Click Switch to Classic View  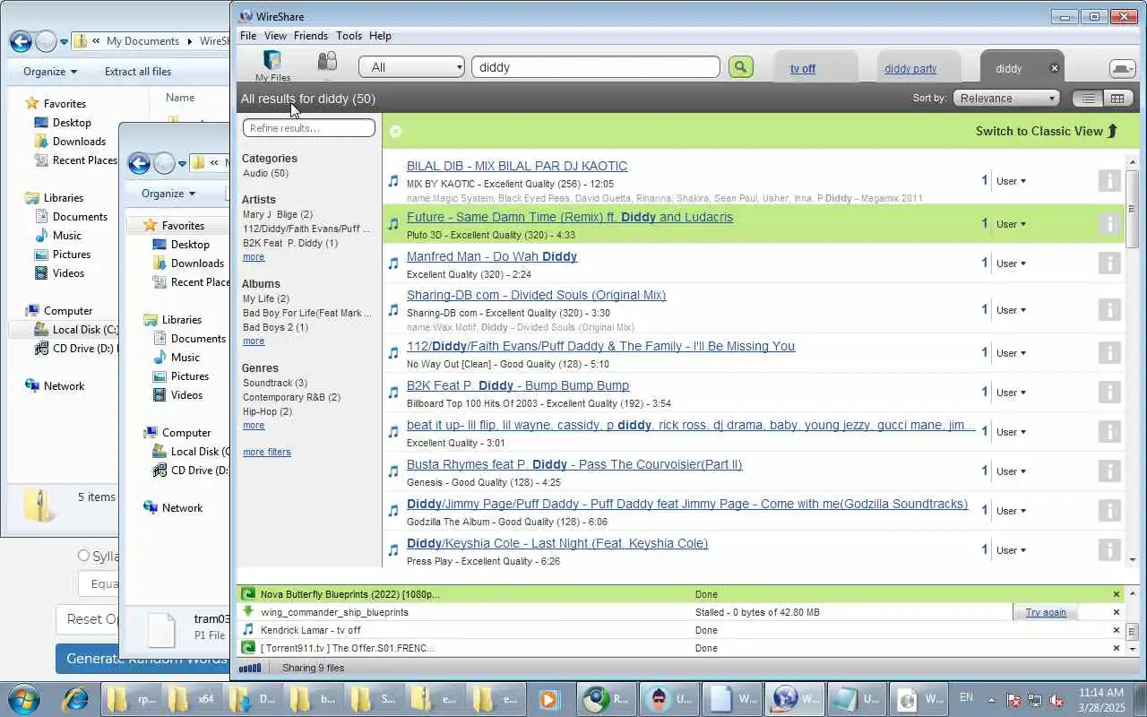click(1047, 131)
